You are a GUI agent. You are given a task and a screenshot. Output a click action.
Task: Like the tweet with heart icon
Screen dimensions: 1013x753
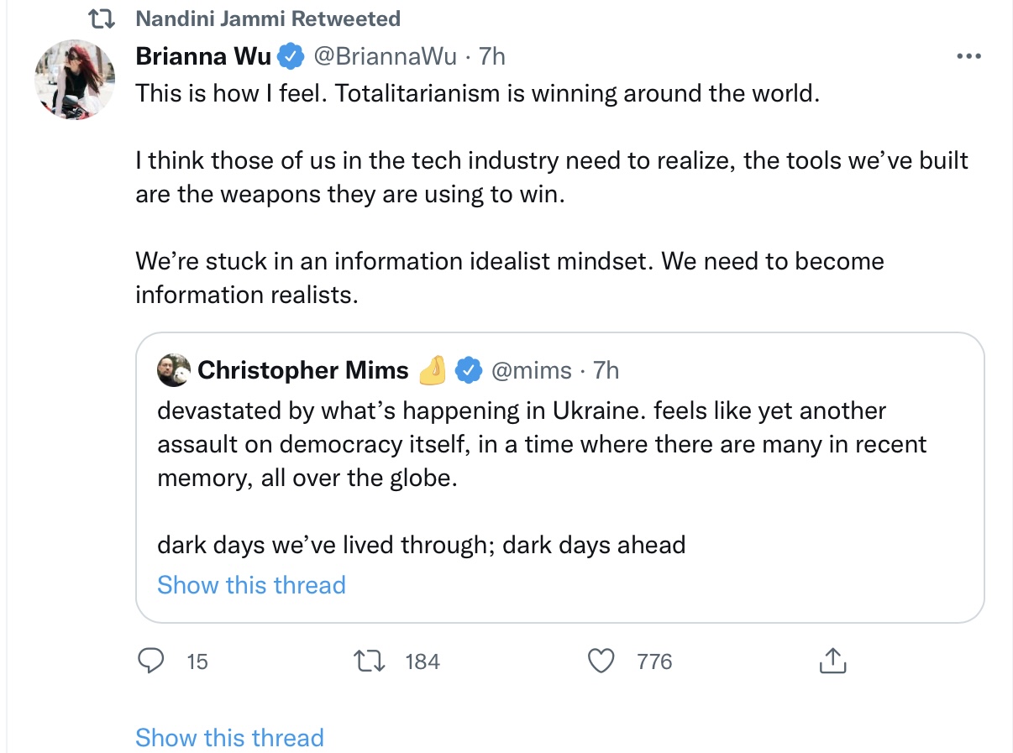pyautogui.click(x=601, y=661)
